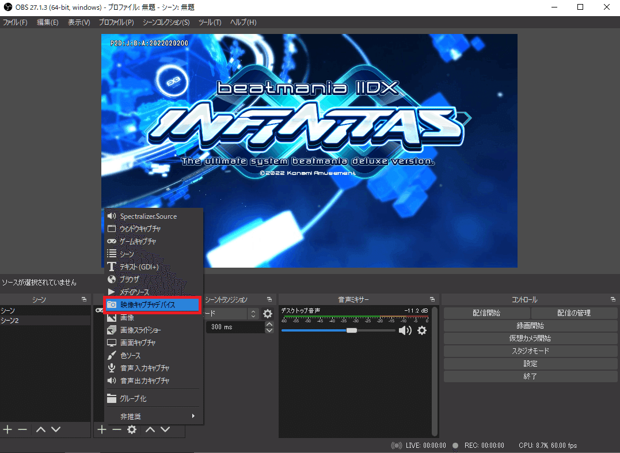Viewport: 620px width, 453px height.
Task: Select 映像キャプチャデバイス menu entry
Action: (x=153, y=304)
